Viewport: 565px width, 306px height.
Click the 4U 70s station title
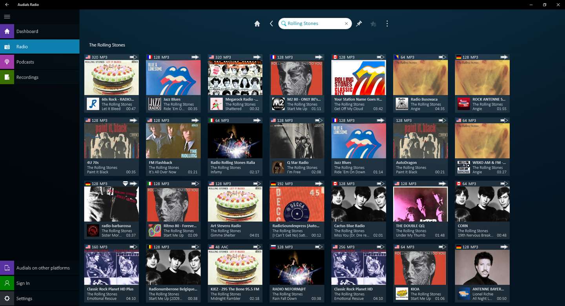click(x=93, y=162)
